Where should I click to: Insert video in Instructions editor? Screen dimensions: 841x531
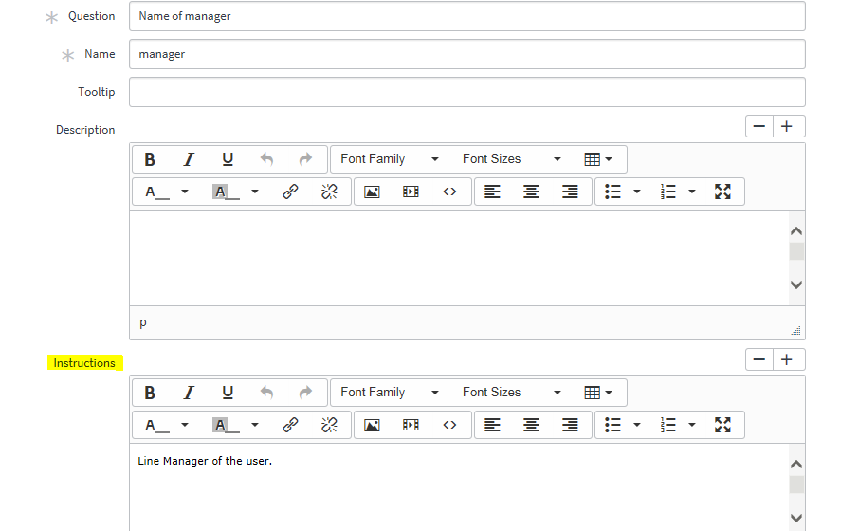coord(411,425)
